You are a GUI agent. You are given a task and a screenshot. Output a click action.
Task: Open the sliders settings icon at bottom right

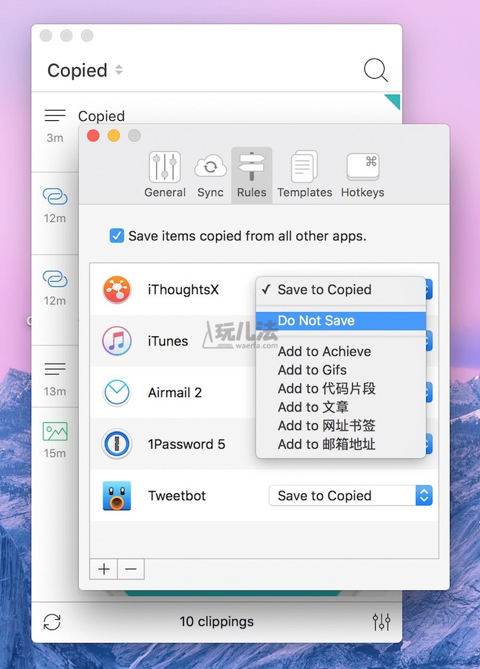[x=381, y=622]
